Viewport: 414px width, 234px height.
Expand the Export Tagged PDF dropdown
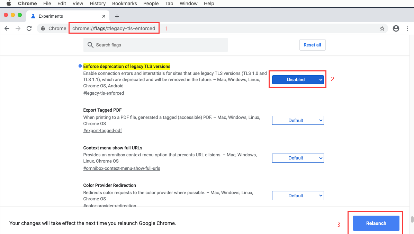(x=298, y=120)
